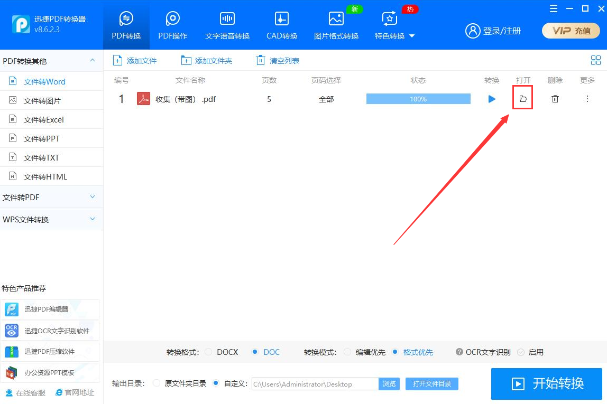
Task: Click the 迅捷PDF转换器 app logo
Action: coord(21,24)
